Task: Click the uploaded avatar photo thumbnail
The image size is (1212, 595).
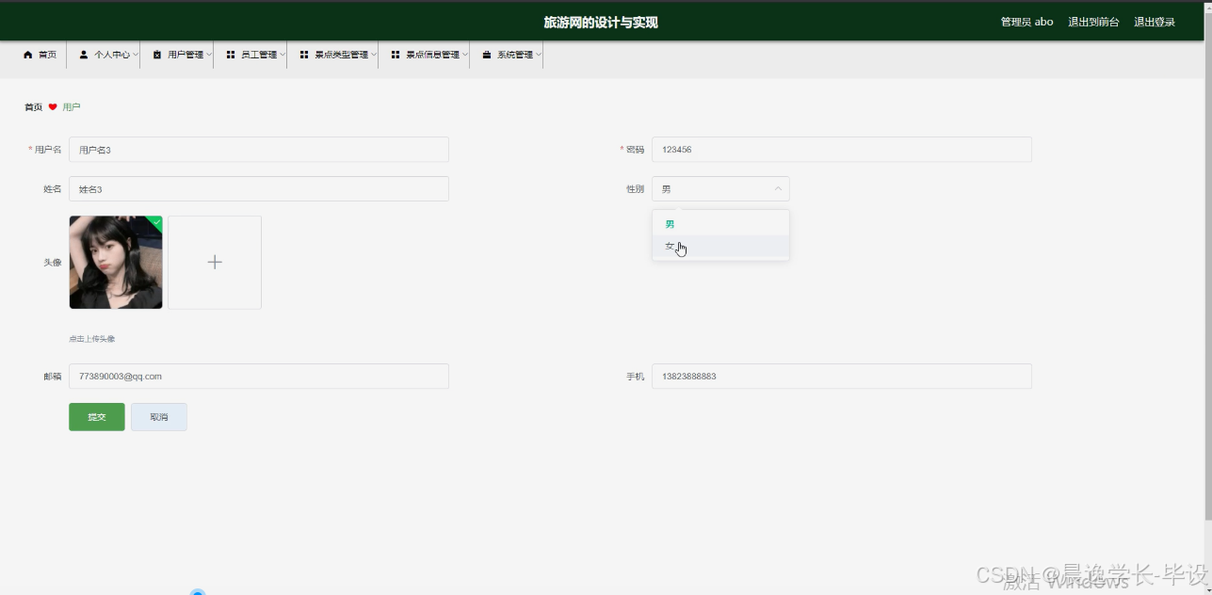Action: (115, 262)
